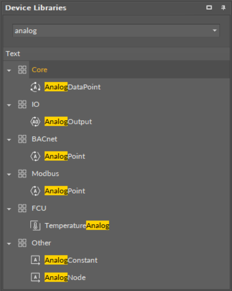Collapse the Modbus library group
The width and height of the screenshot is (232, 291).
click(9, 174)
